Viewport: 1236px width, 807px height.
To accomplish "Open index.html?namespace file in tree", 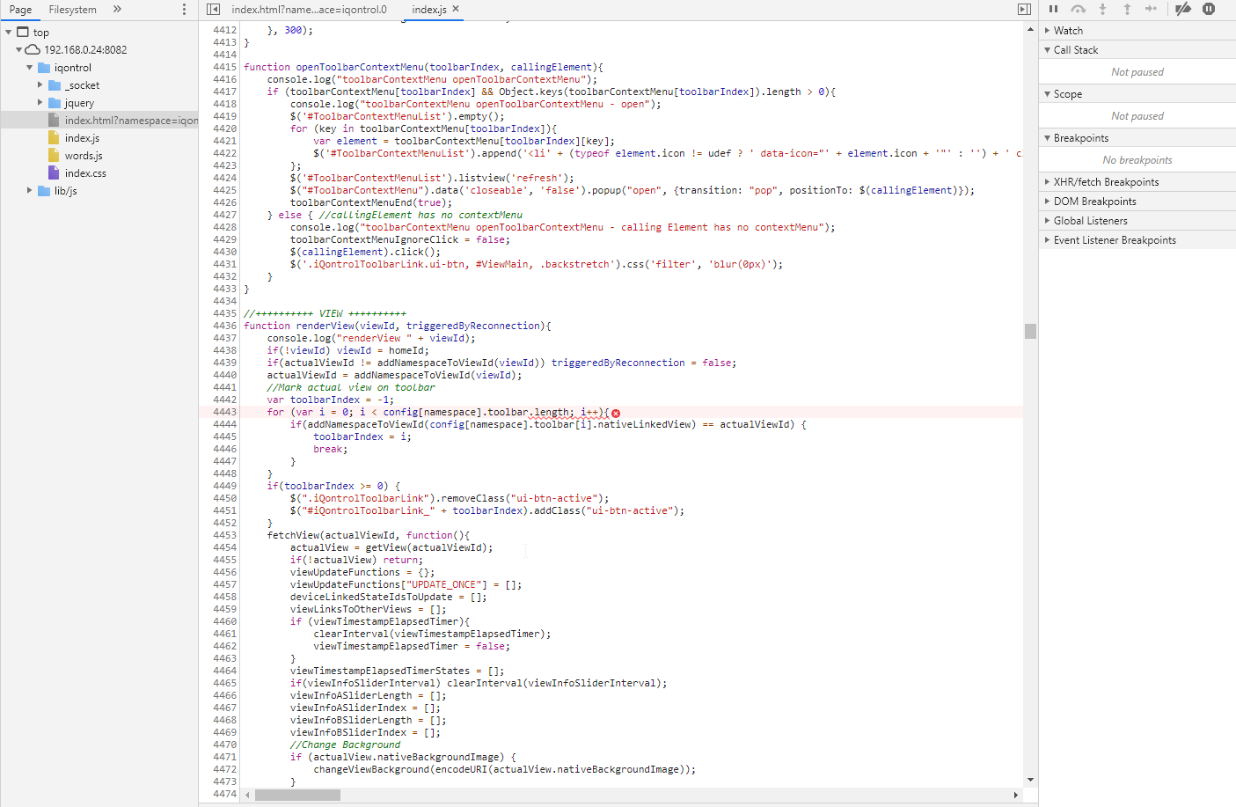I will coord(131,120).
